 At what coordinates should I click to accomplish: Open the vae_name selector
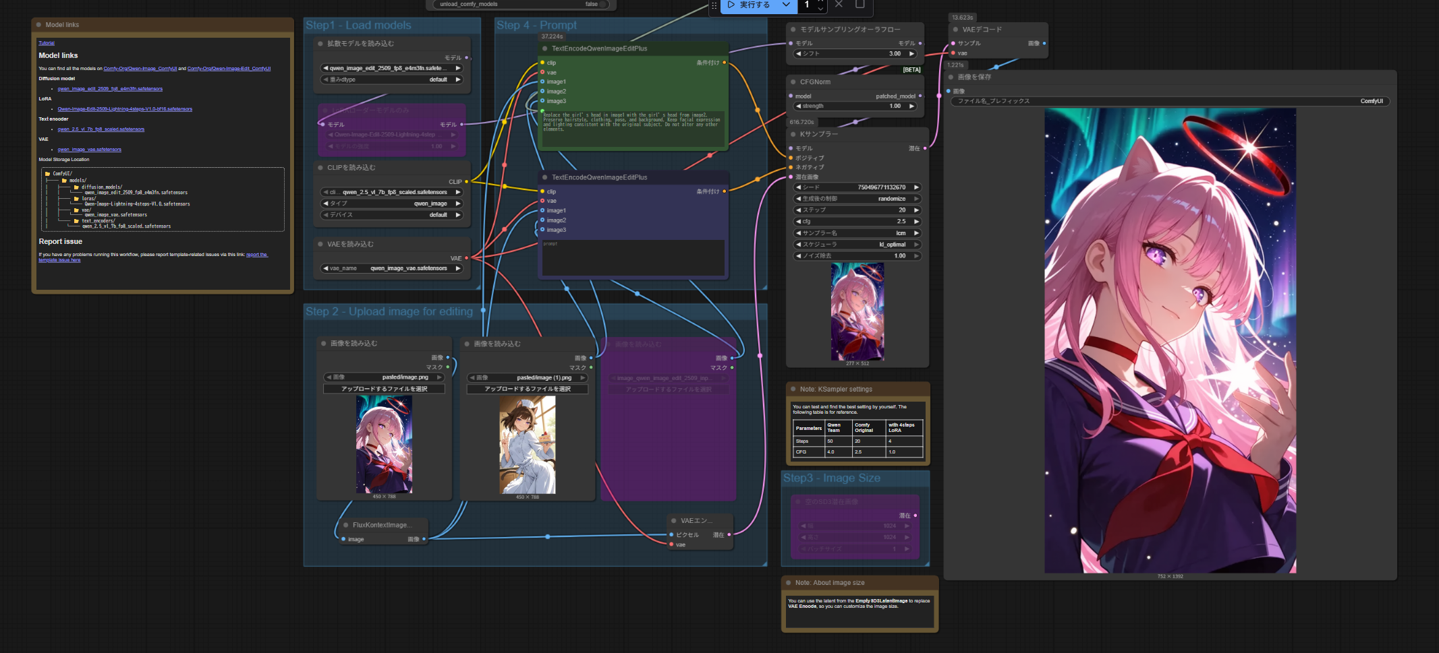coord(392,268)
